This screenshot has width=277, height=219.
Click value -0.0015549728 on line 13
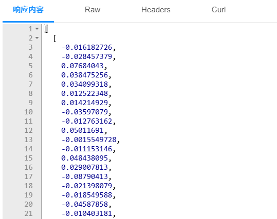(x=89, y=140)
